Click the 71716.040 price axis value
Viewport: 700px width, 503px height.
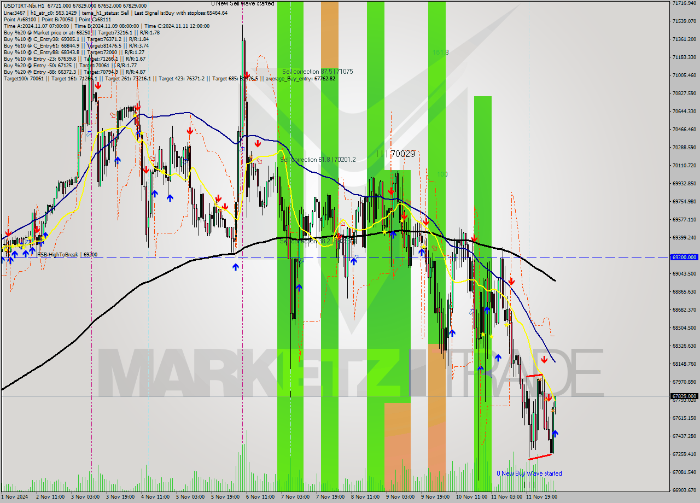684,3
